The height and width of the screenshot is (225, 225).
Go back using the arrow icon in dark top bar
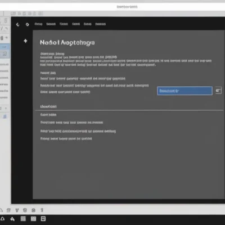(x=18, y=24)
